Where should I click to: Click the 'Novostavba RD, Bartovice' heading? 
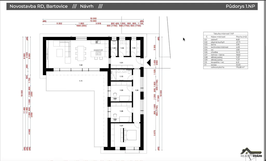pyautogui.click(x=39, y=6)
